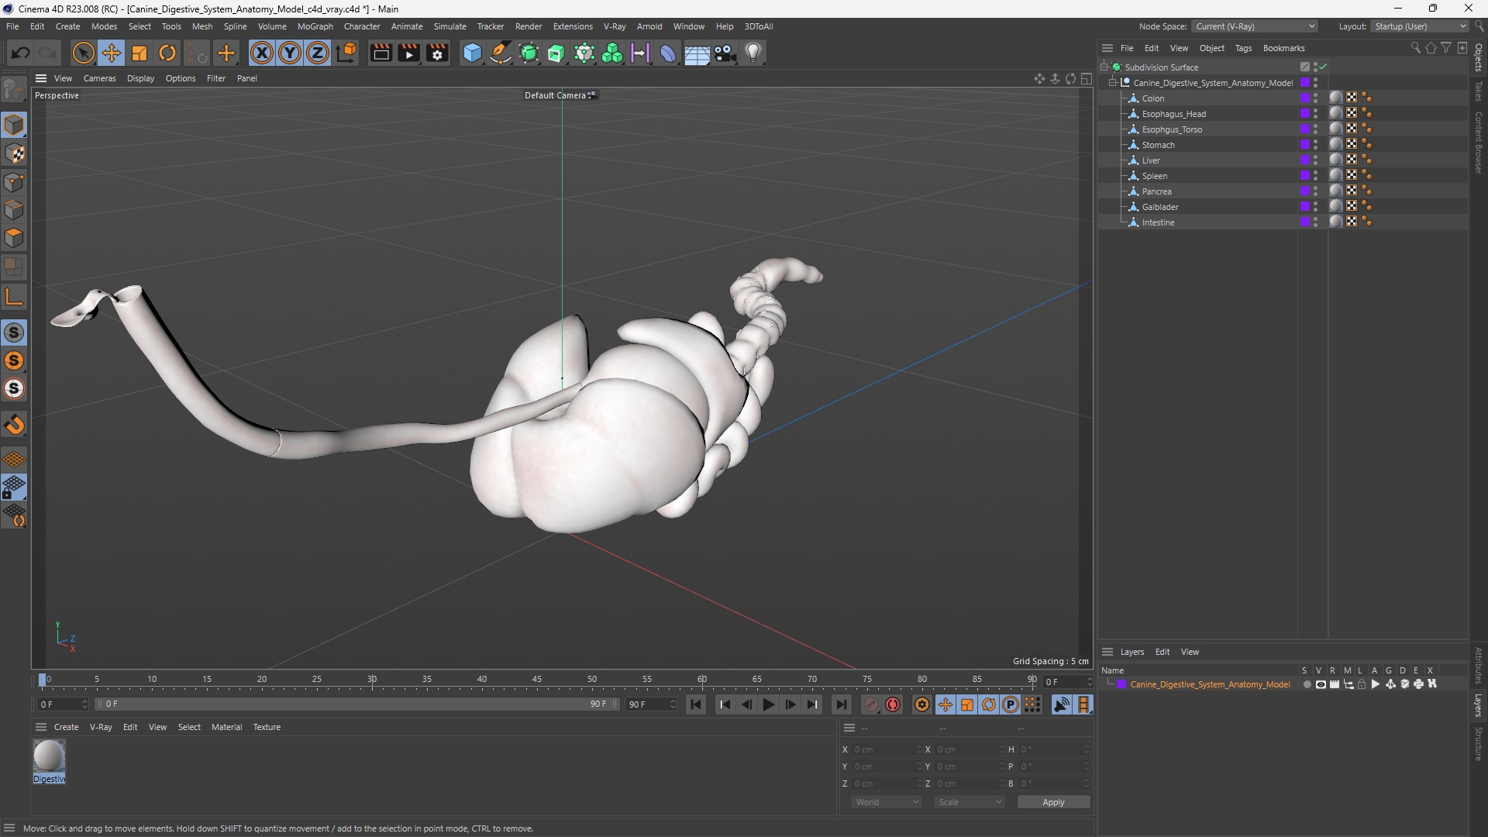1488x837 pixels.
Task: Click frame 45 on the timeline ruler
Action: [537, 680]
